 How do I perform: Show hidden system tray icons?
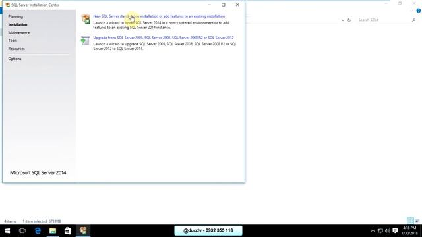pyautogui.click(x=373, y=231)
